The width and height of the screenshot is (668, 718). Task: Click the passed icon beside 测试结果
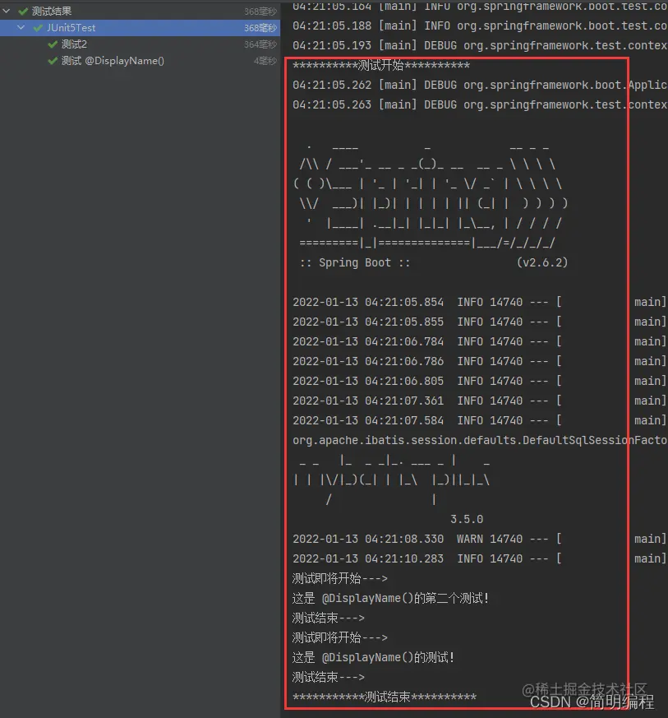tap(23, 11)
